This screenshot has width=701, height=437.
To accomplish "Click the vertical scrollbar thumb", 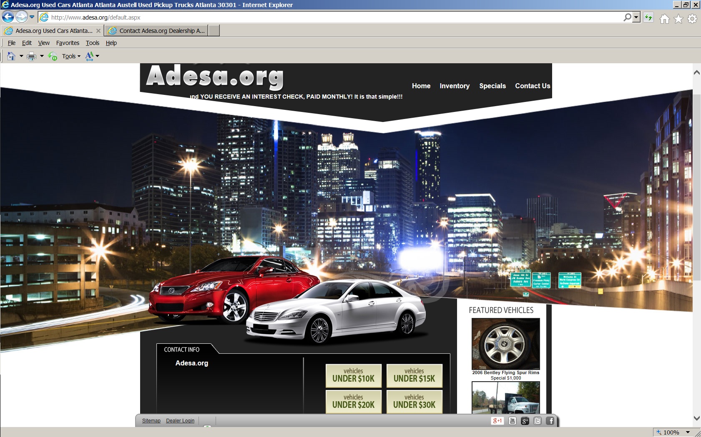I will pos(696,186).
